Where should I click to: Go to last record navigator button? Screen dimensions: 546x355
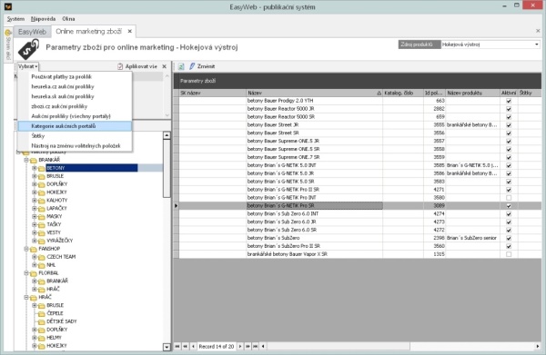(x=256, y=346)
